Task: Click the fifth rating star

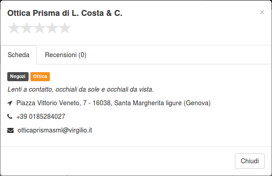Action: [65, 28]
